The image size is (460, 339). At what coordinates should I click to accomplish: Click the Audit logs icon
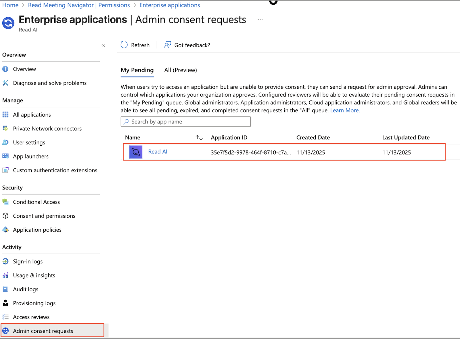tap(5, 289)
